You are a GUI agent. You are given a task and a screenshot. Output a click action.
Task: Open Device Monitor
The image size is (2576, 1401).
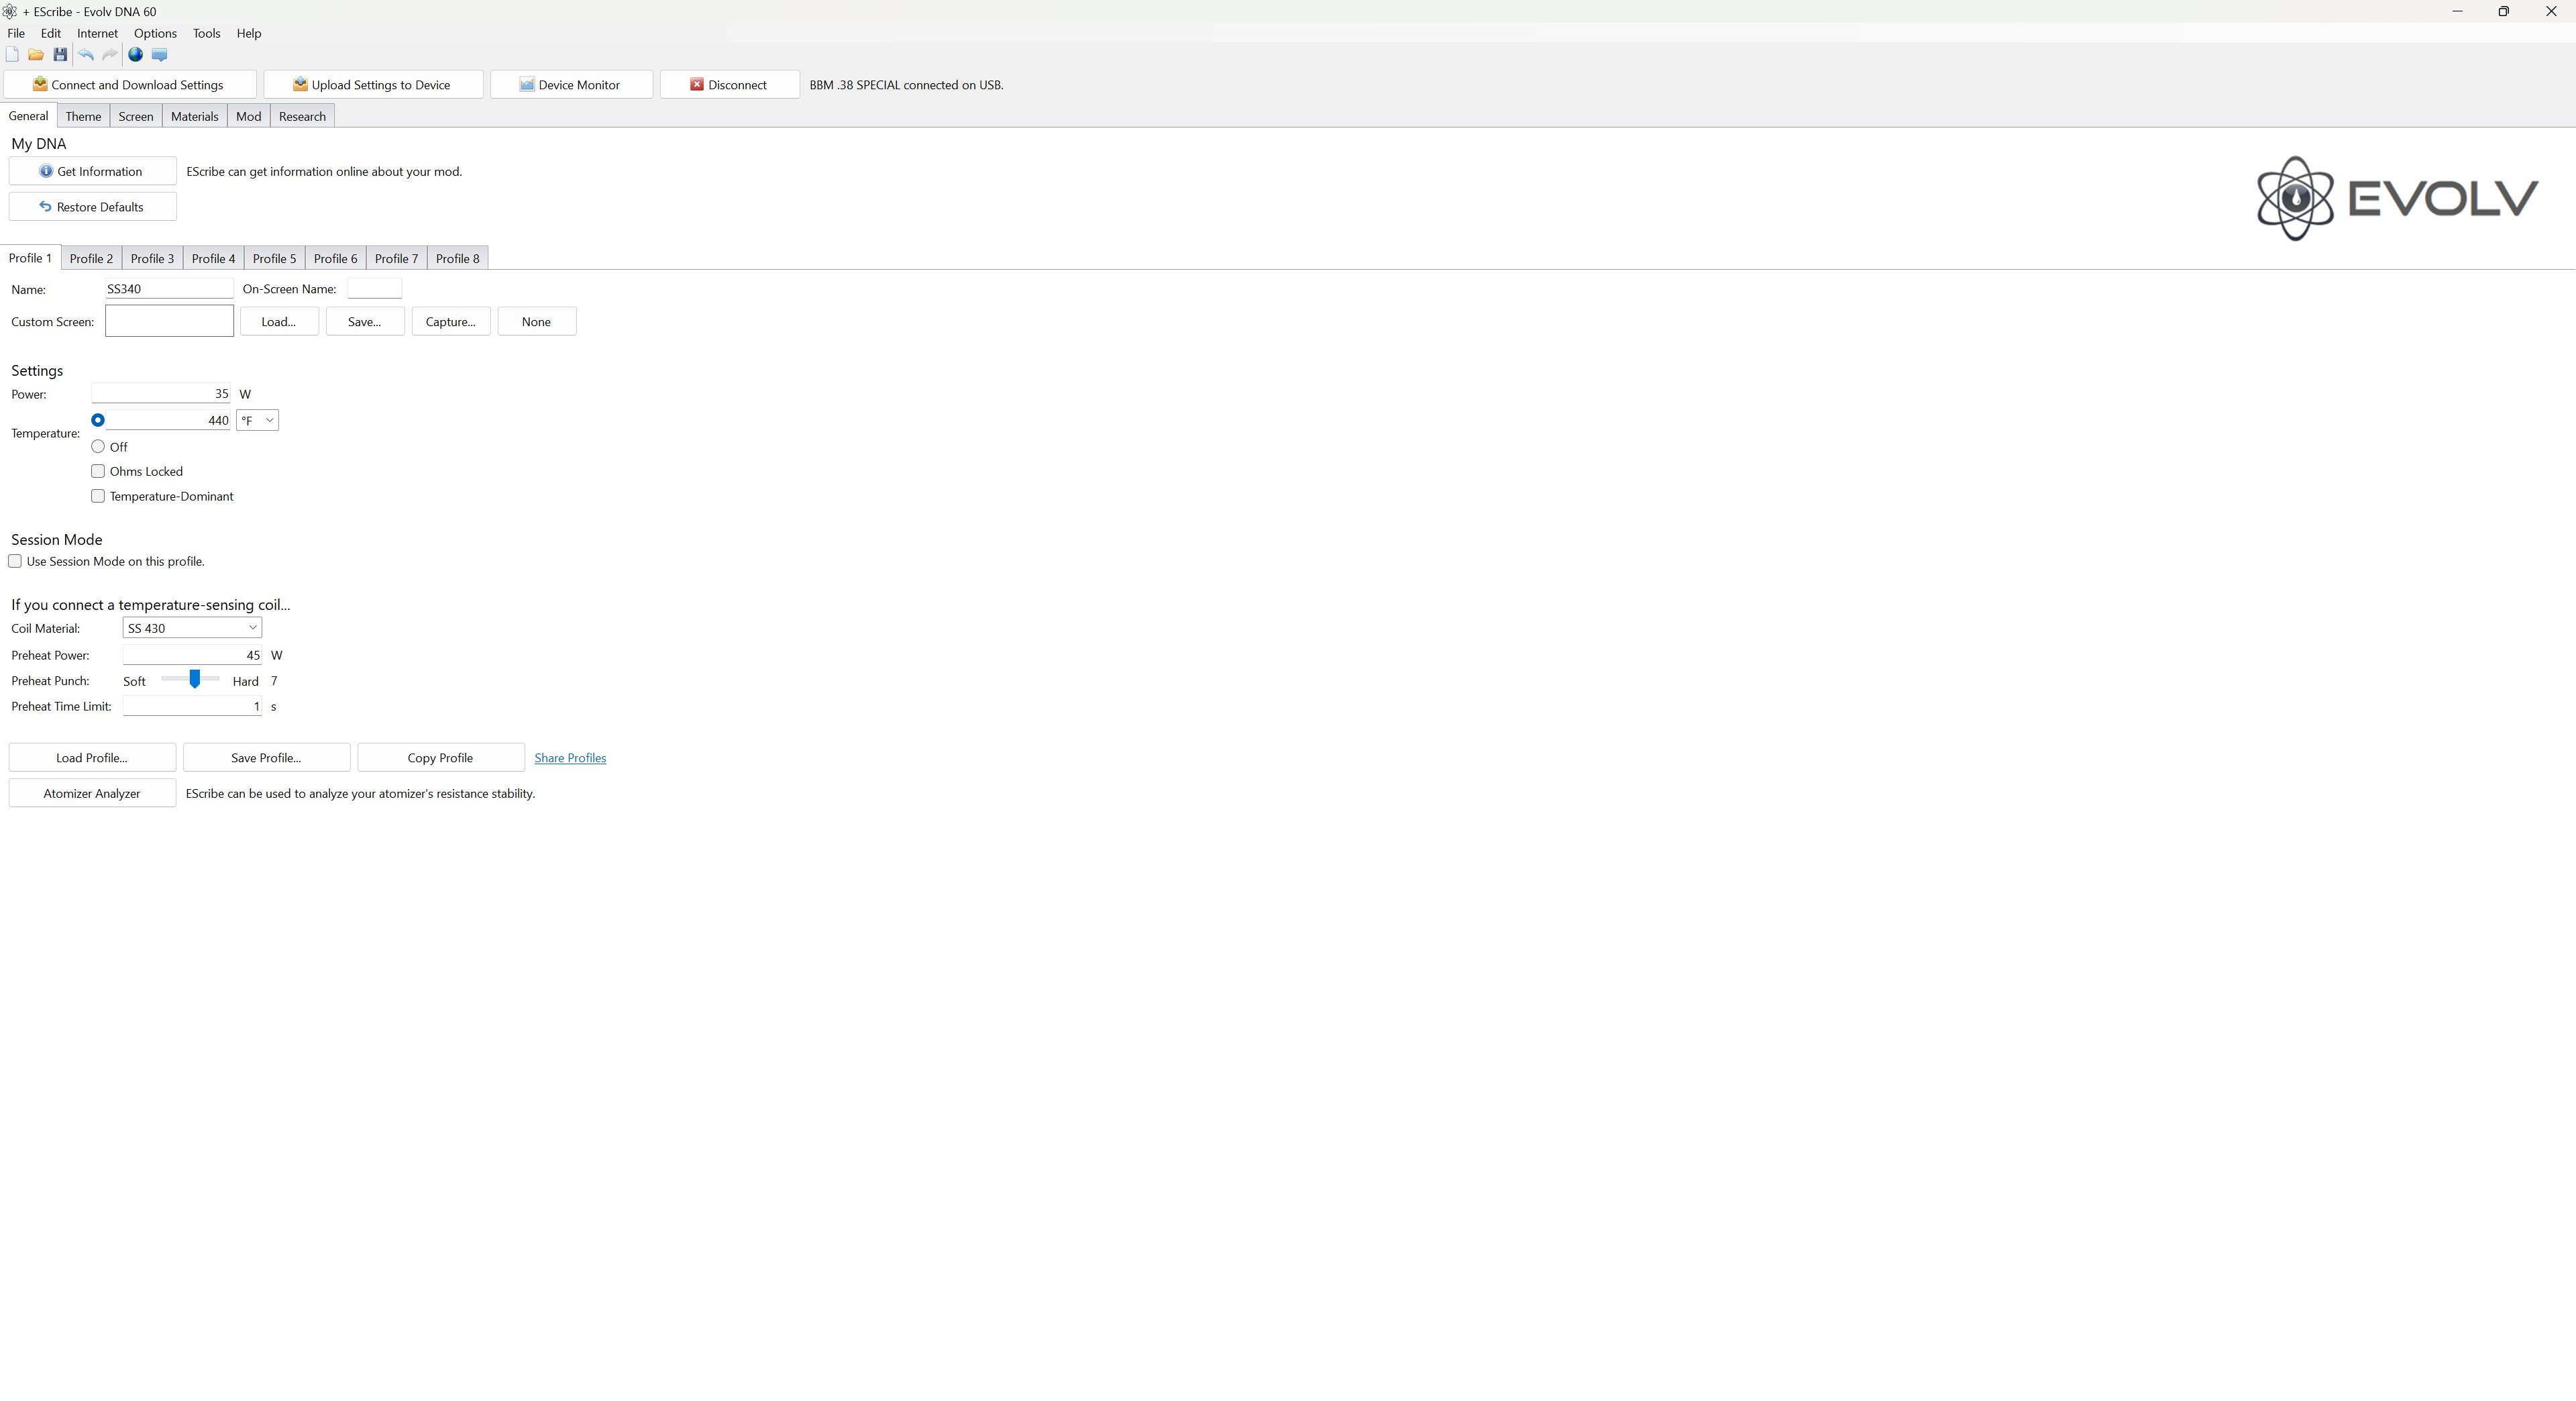571,85
